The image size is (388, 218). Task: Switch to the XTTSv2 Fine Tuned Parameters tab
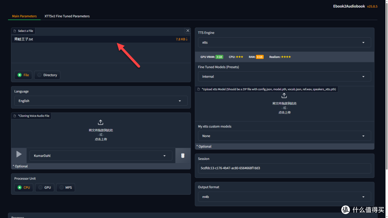click(67, 16)
